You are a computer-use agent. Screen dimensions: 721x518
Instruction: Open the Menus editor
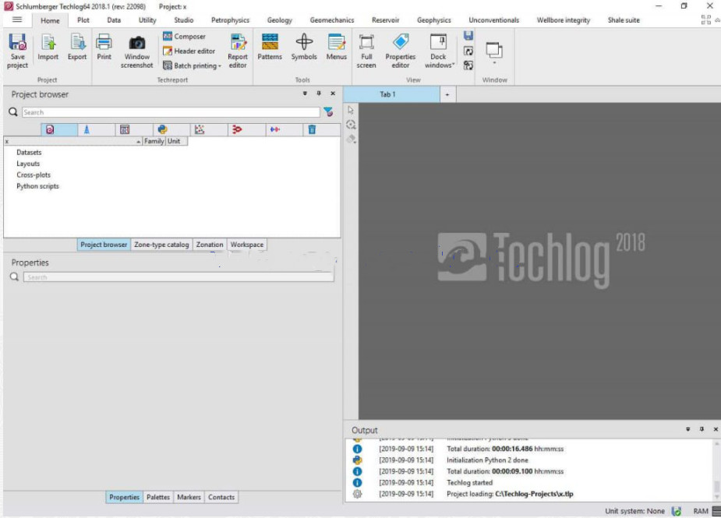(337, 48)
